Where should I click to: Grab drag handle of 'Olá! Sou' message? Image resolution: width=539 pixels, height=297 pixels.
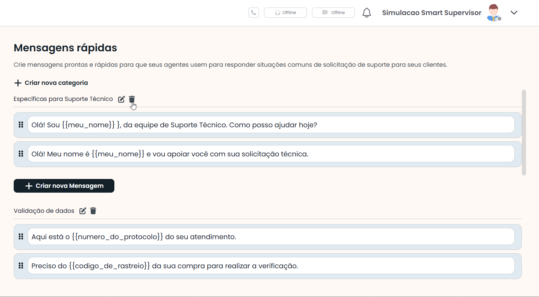coord(21,125)
